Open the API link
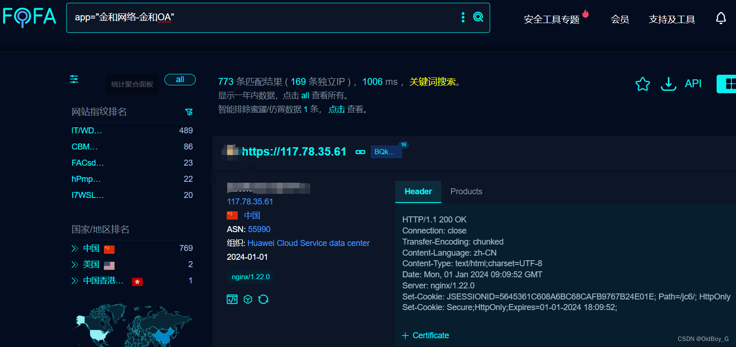Screen dimensions: 736x347 click(x=693, y=84)
